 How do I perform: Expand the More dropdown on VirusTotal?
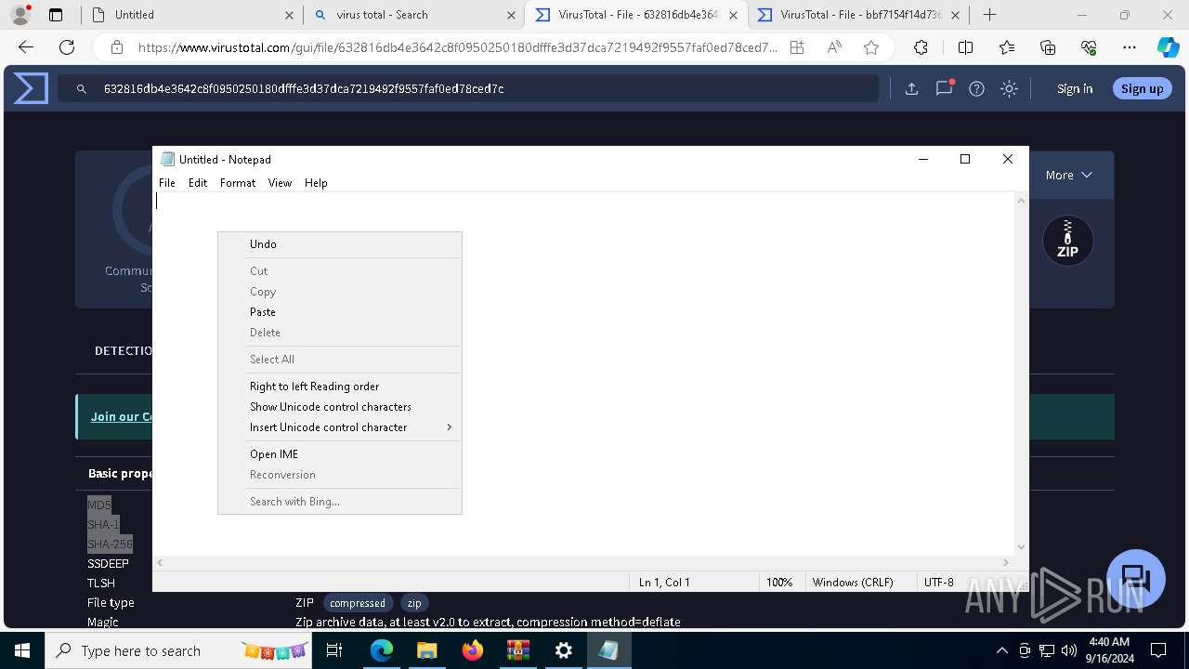(x=1068, y=175)
